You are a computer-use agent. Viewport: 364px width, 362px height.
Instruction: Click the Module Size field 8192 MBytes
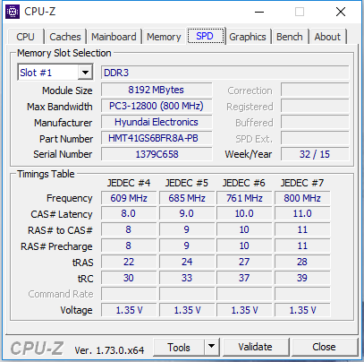click(x=157, y=90)
